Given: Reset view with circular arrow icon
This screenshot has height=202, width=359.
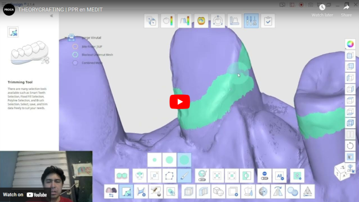Looking at the screenshot, I should coord(350,146).
